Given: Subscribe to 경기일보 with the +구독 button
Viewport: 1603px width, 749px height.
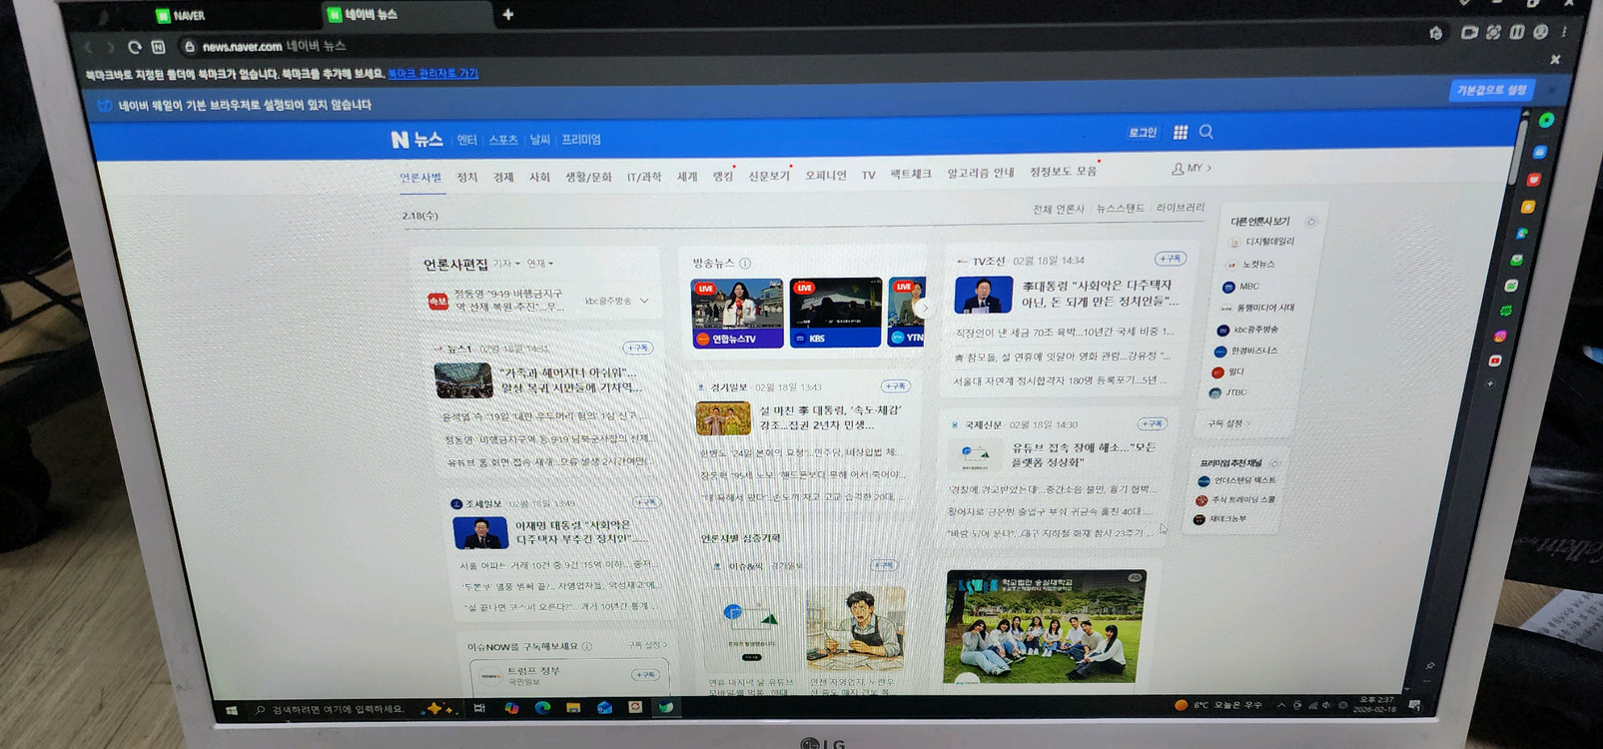Looking at the screenshot, I should coord(895,385).
